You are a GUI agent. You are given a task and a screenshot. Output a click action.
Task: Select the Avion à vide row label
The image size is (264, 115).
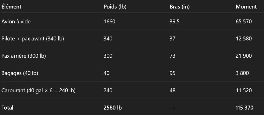pos(16,22)
